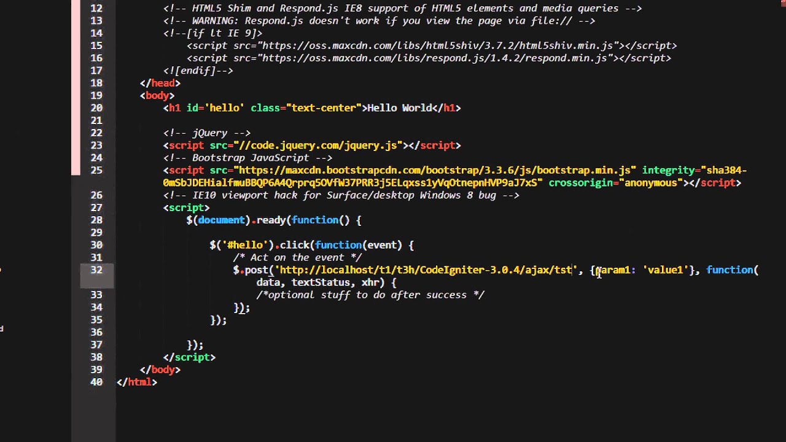Viewport: 786px width, 442px height.
Task: Click the 'value1' string literal
Action: coord(666,270)
